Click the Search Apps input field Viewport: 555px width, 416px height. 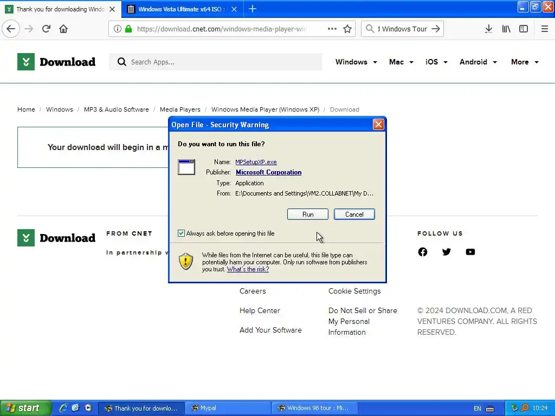click(216, 62)
